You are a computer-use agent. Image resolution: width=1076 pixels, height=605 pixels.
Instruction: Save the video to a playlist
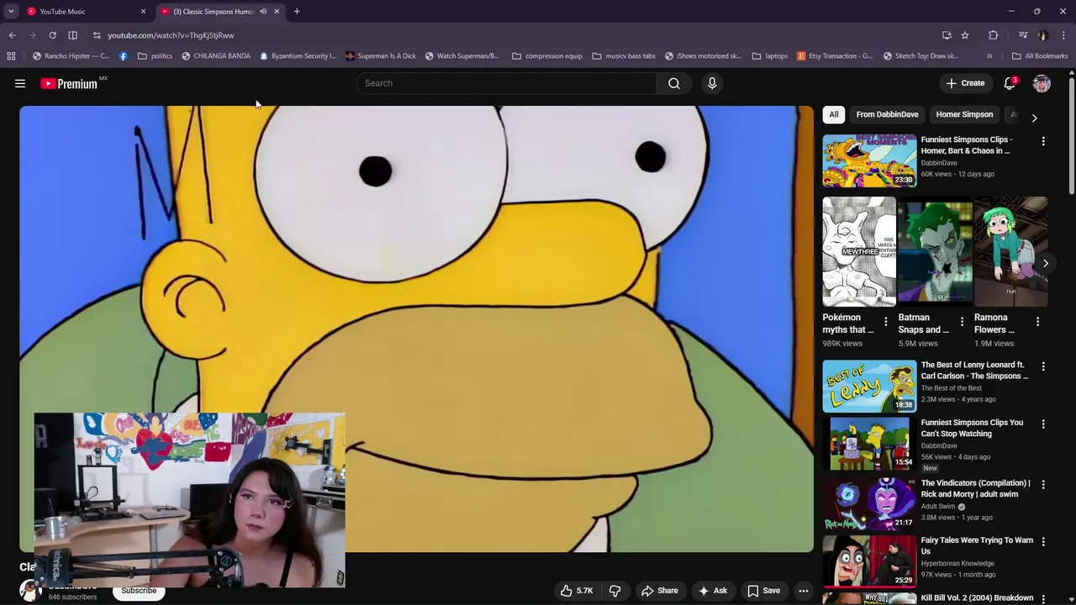[763, 591]
